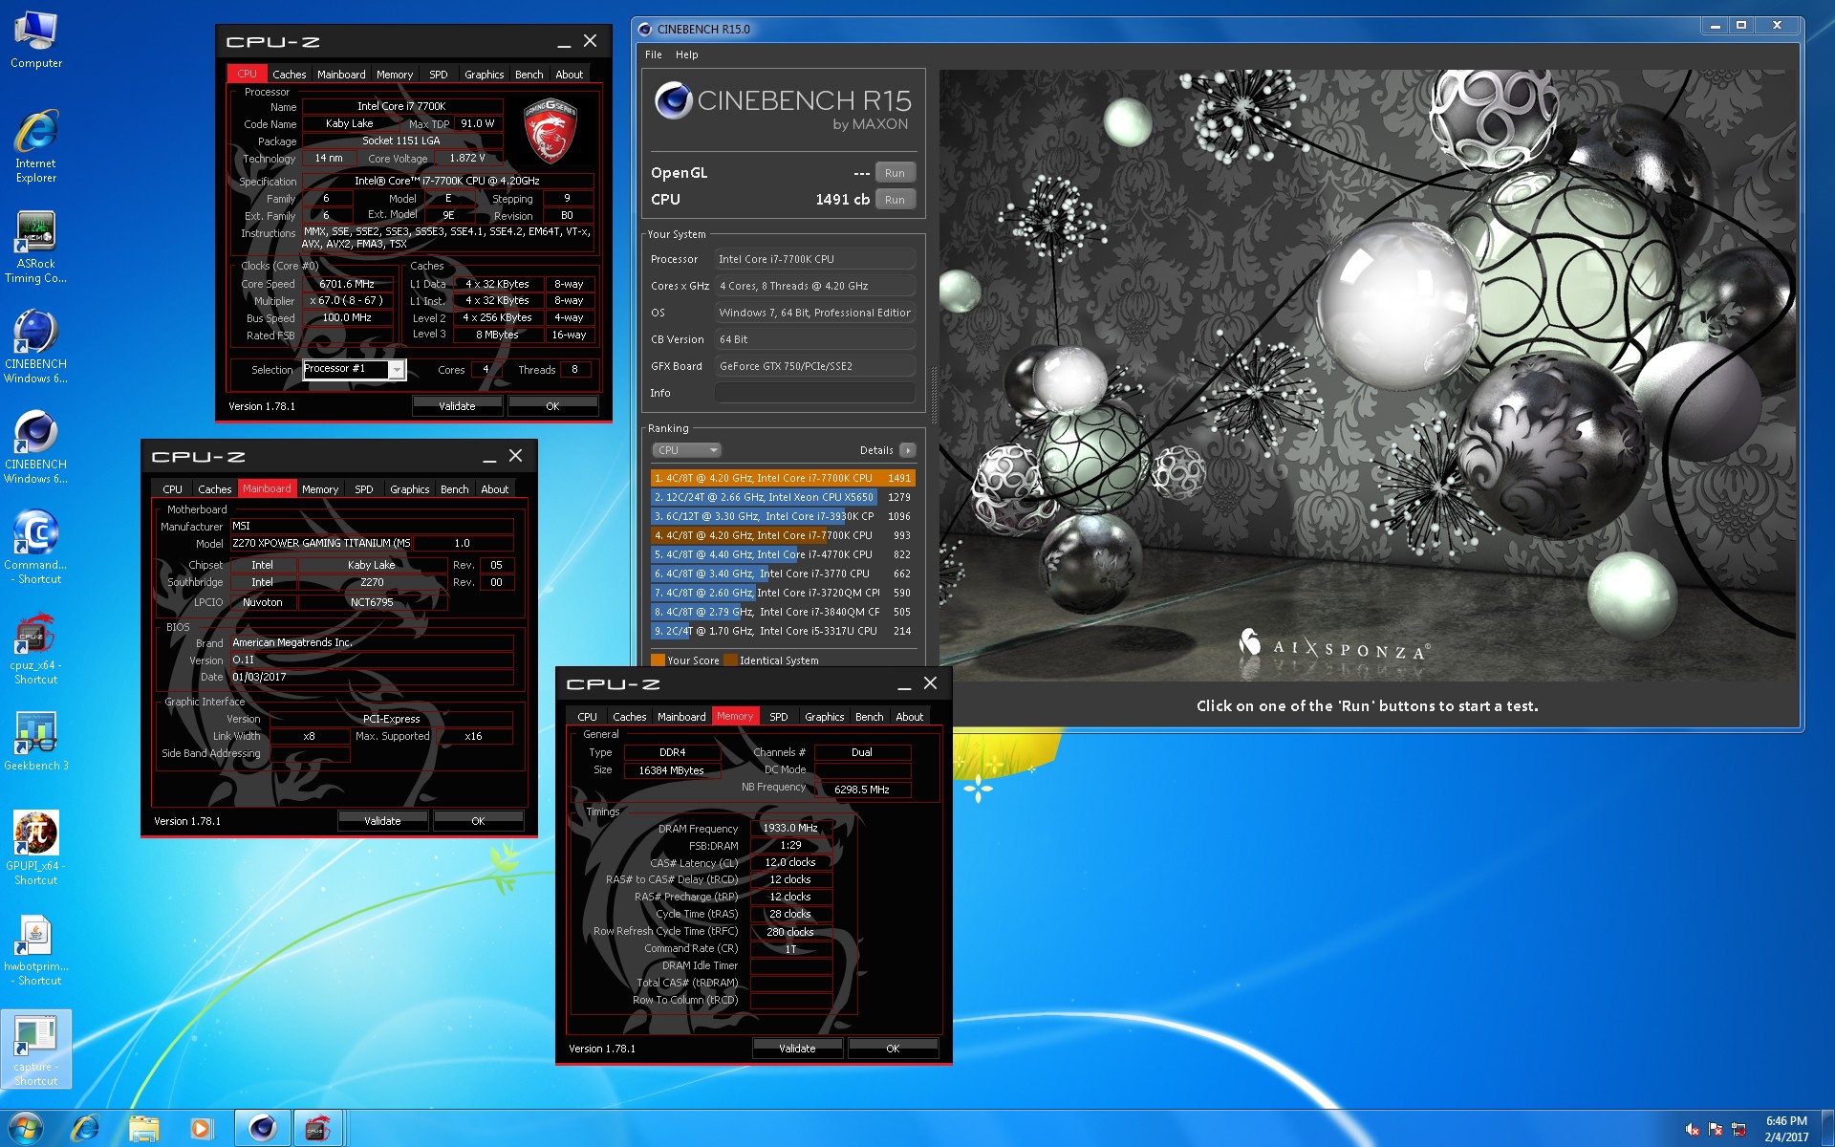Click the panel divider grip in CINEBENCH
Viewport: 1835px width, 1147px height.
tap(933, 394)
